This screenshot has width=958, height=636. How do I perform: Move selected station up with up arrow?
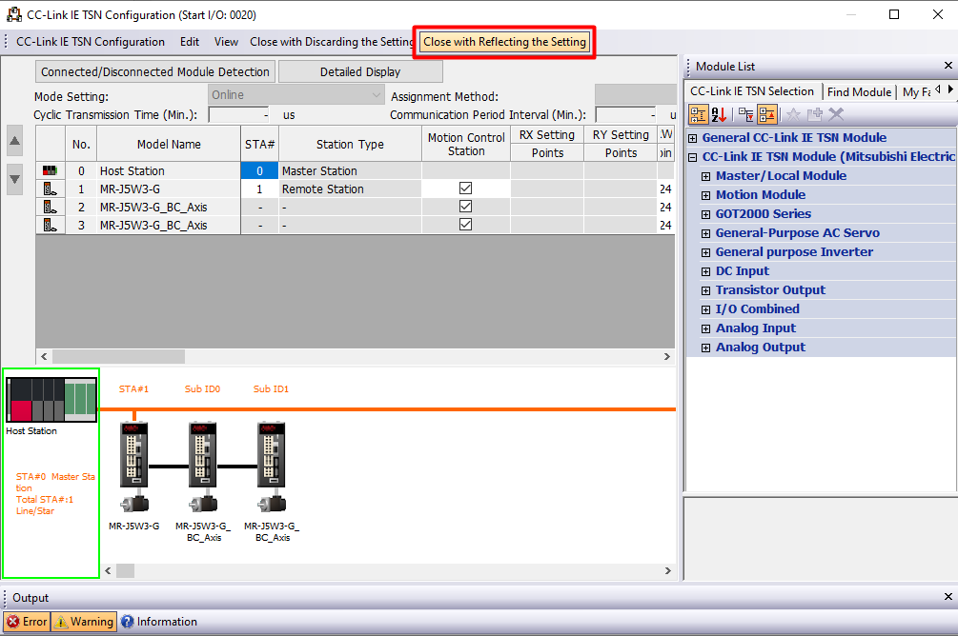coord(14,142)
